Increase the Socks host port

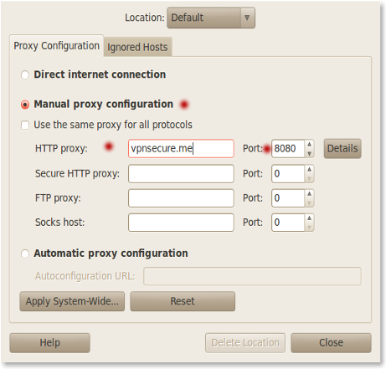point(309,218)
